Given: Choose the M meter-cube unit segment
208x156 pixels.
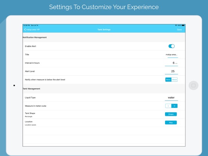Looking at the screenshot, I should click(174, 106).
